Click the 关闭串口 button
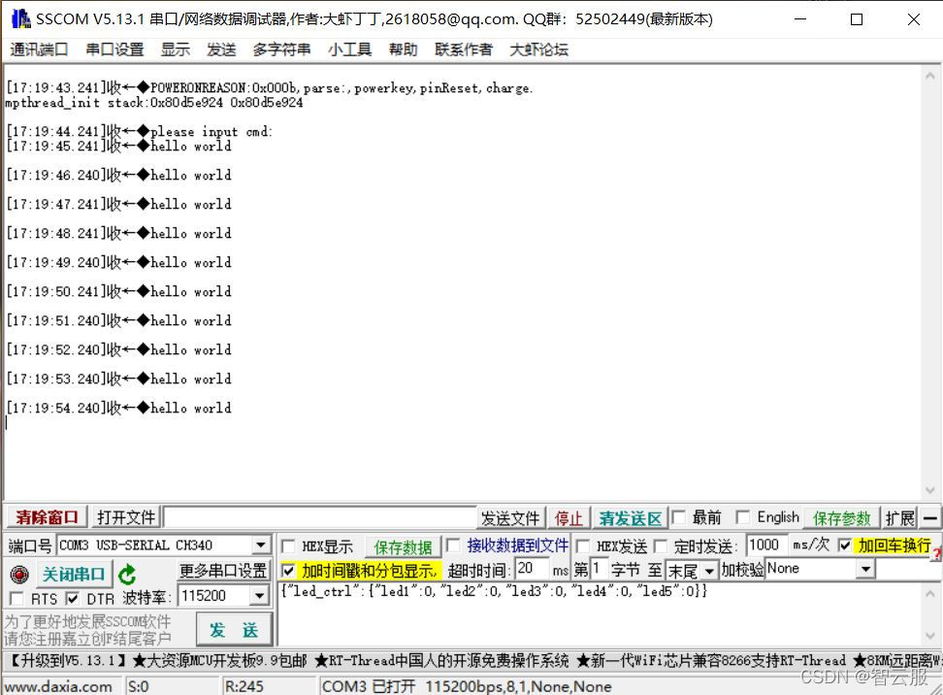 [x=74, y=574]
